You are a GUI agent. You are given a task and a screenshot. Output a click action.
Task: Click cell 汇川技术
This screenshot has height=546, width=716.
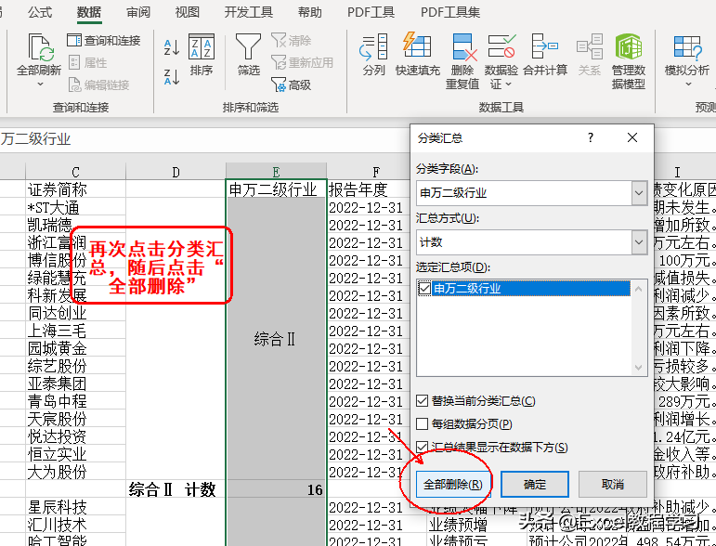[75, 525]
